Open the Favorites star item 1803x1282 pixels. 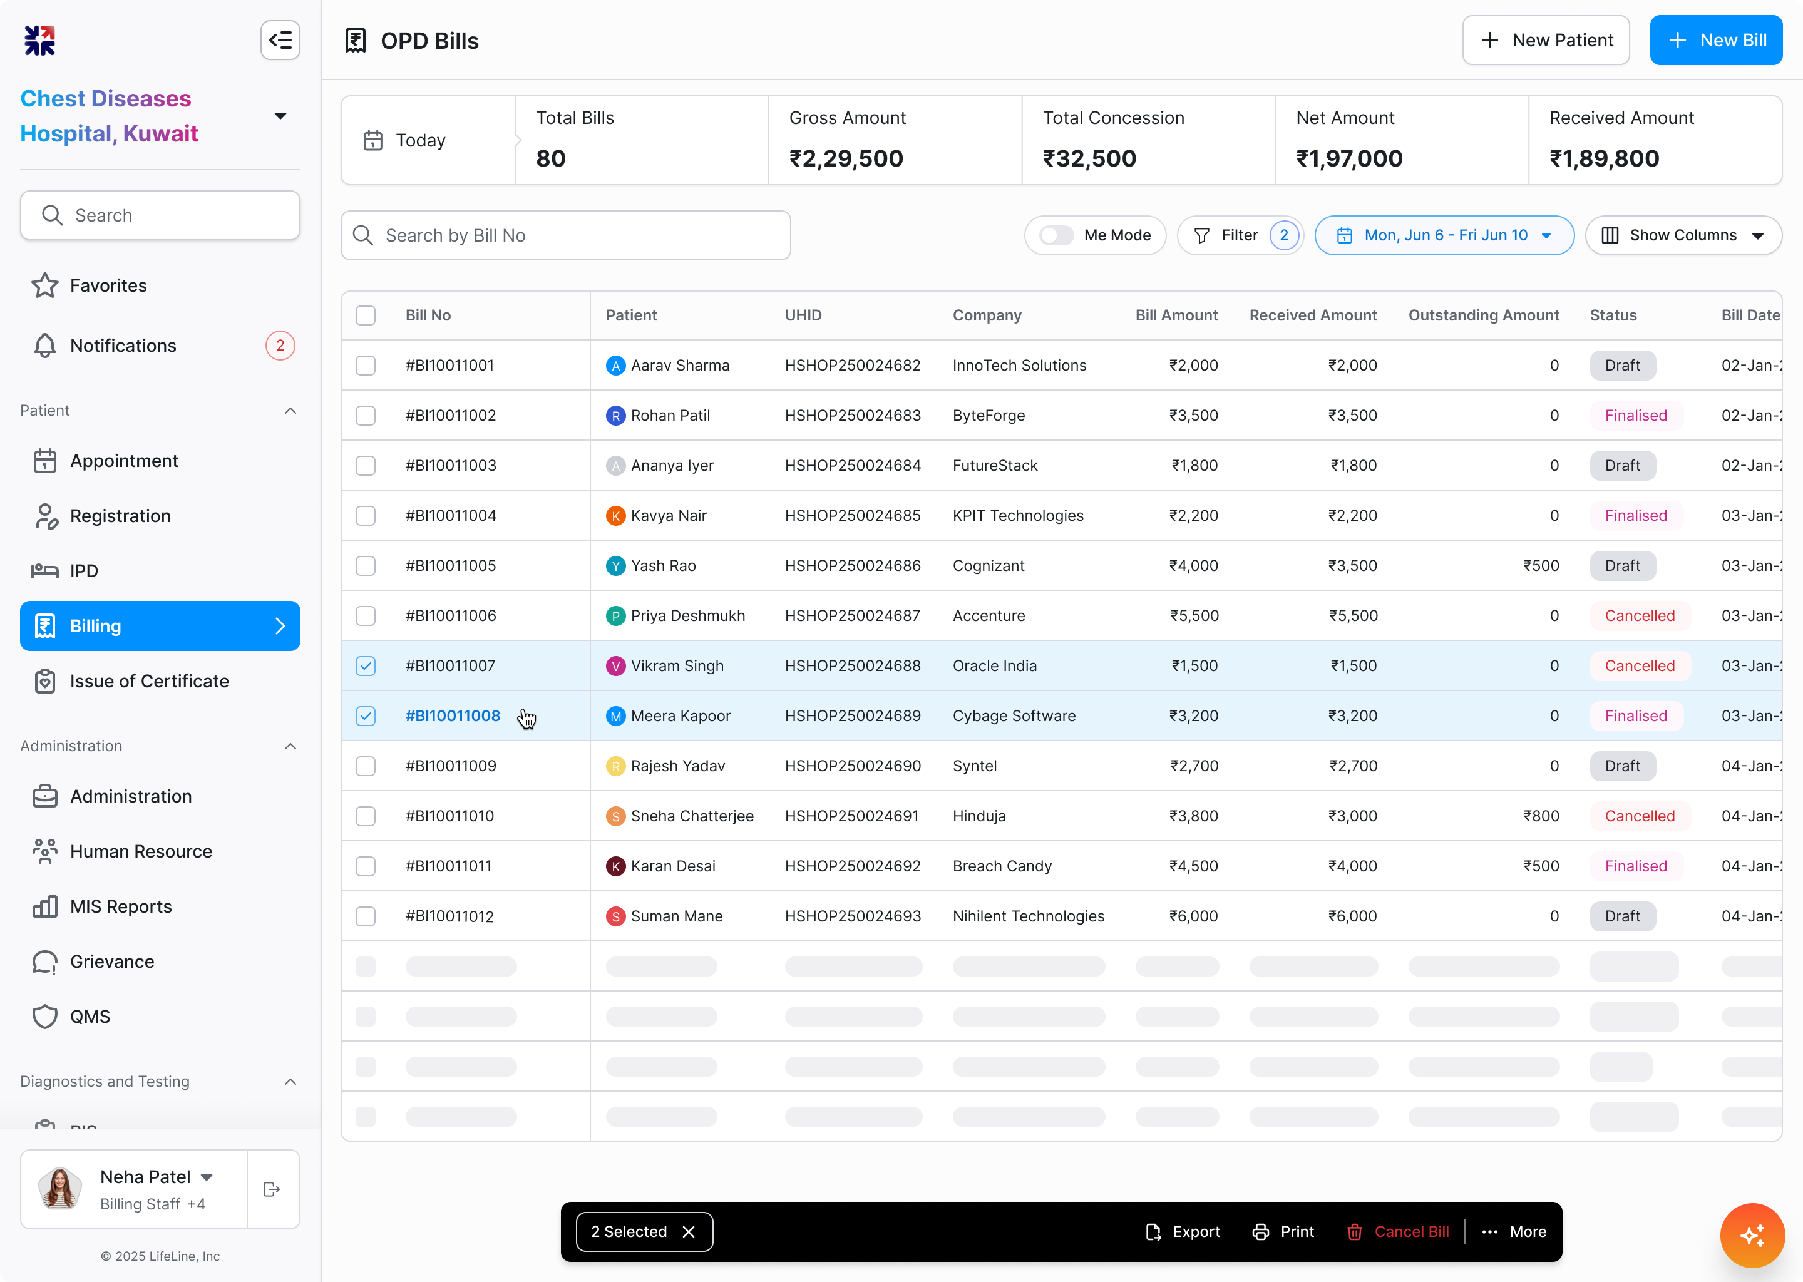click(45, 286)
